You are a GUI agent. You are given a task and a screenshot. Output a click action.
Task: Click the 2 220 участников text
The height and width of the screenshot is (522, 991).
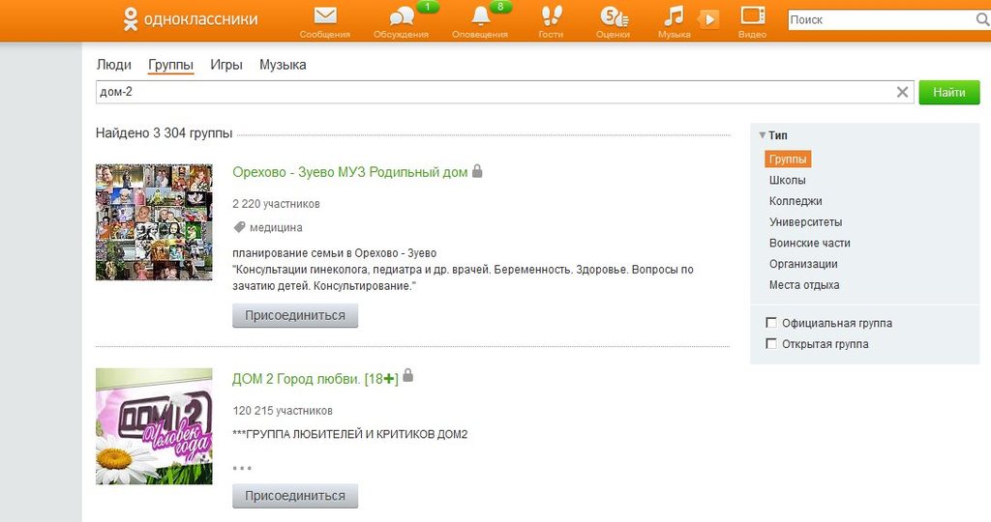tap(276, 204)
